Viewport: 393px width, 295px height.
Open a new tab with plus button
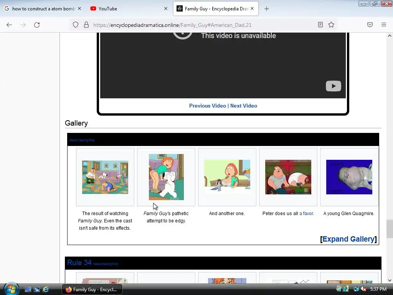point(266,9)
